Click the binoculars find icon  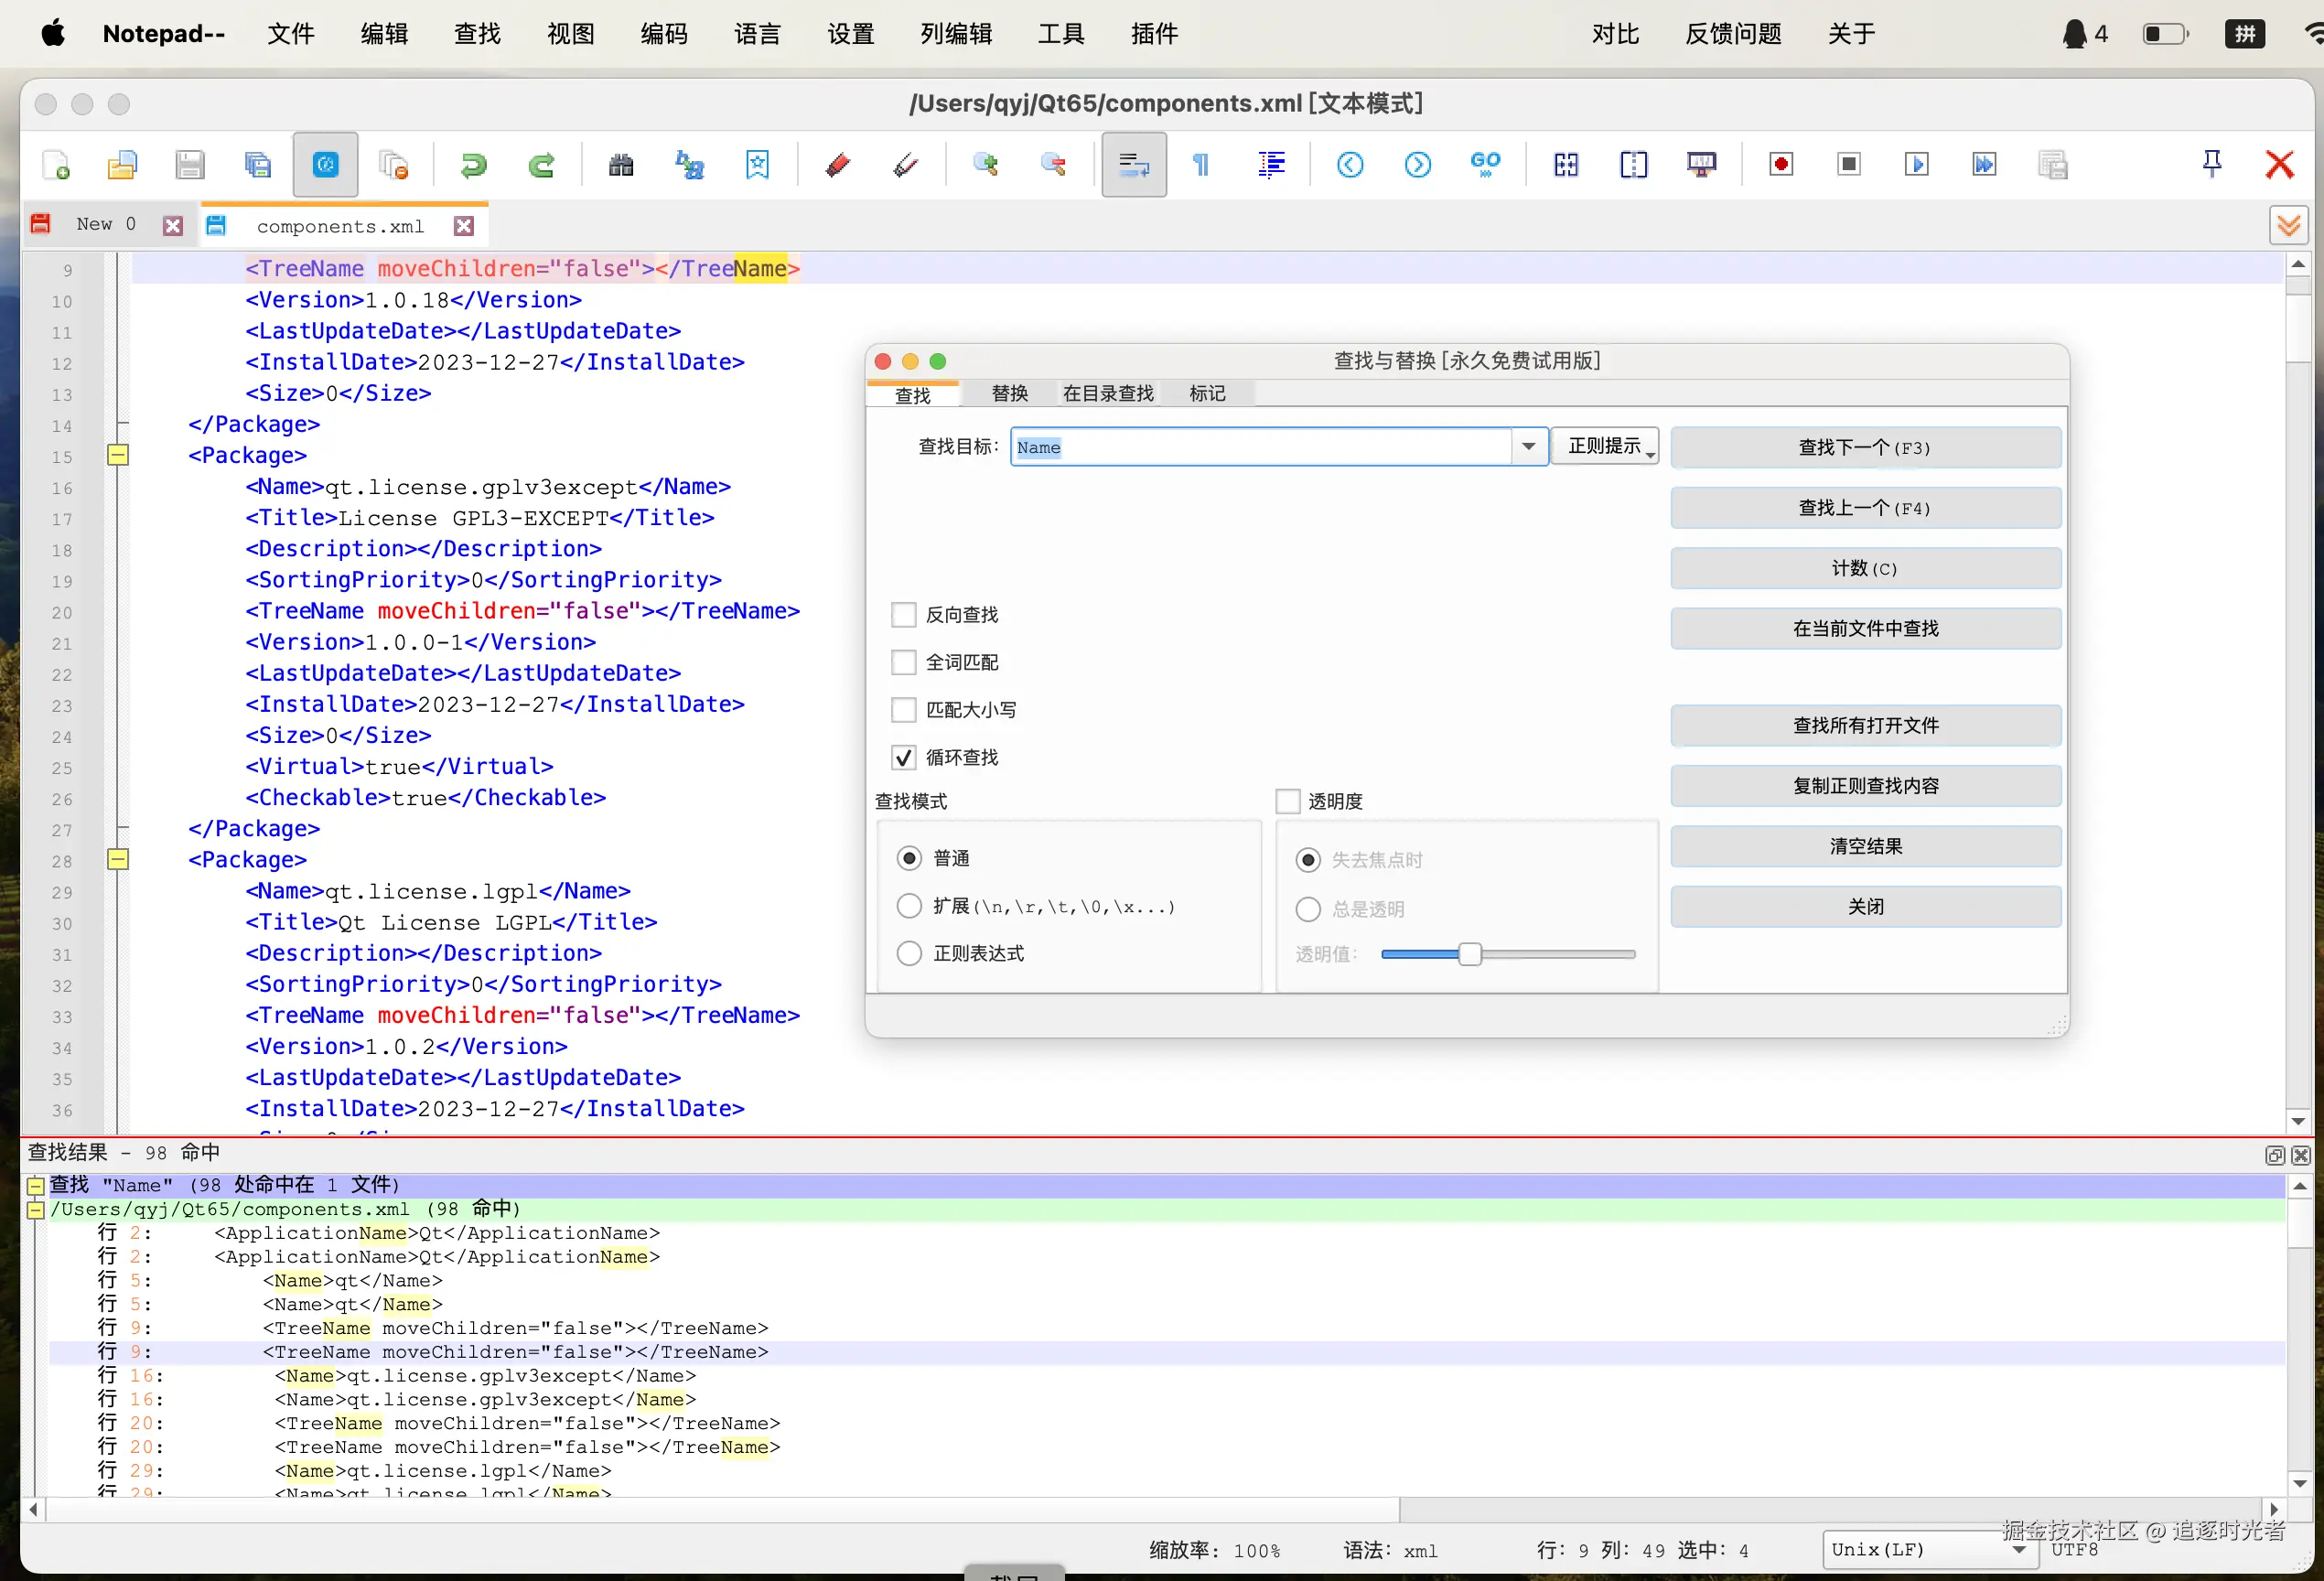click(621, 165)
